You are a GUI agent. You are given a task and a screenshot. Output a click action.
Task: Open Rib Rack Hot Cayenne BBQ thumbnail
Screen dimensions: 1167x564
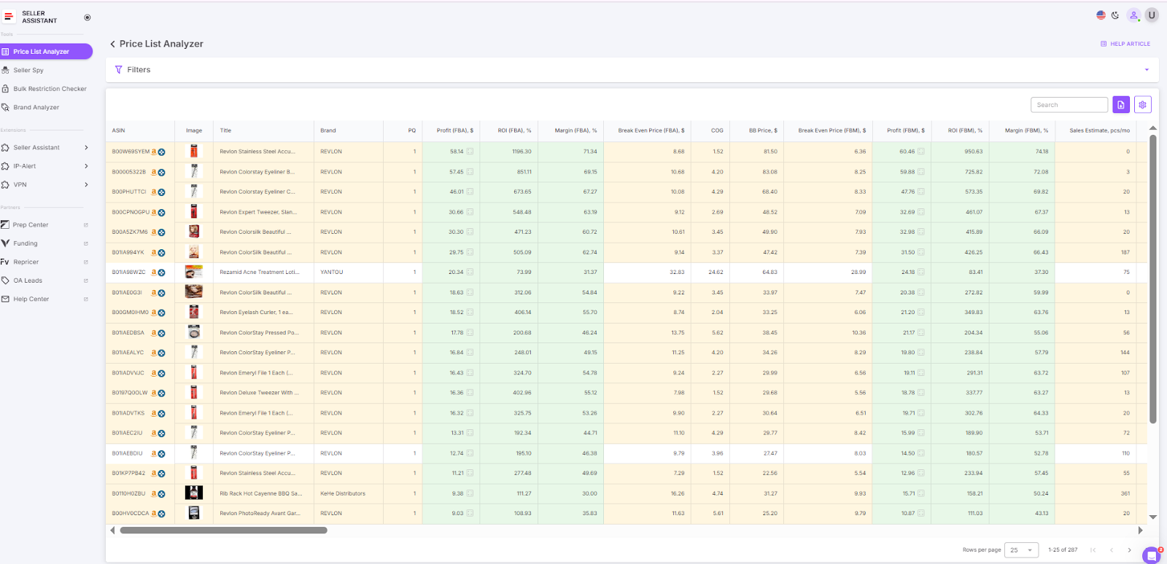coord(194,493)
